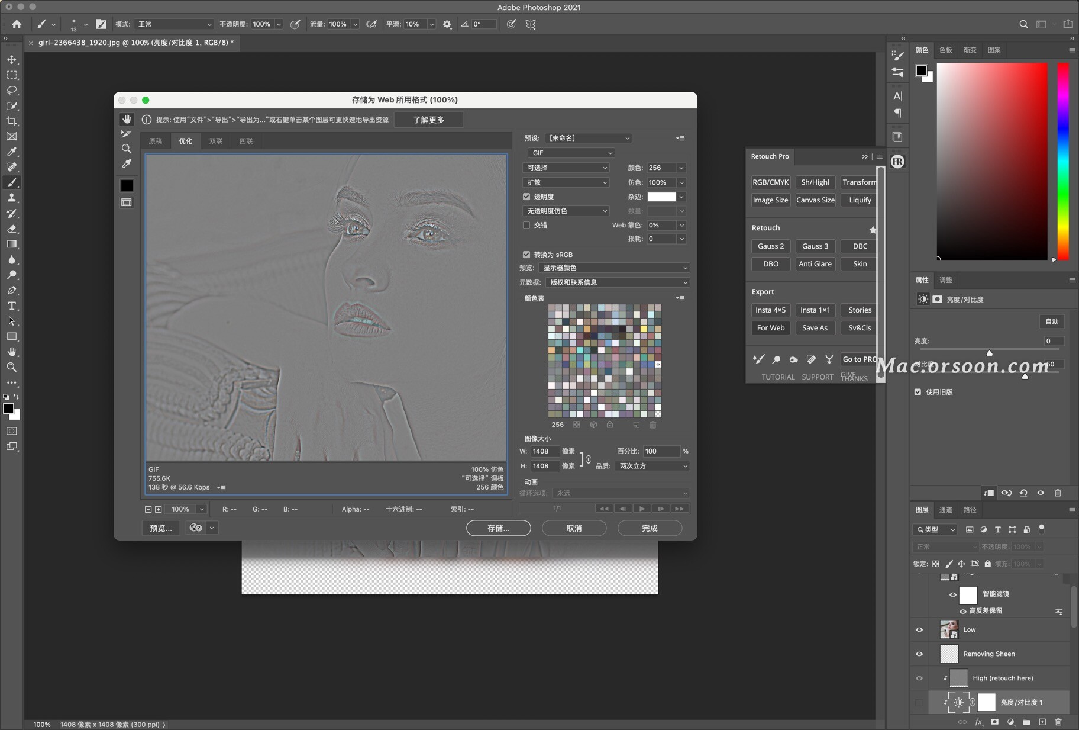
Task: Open the search icon at top right
Action: tap(1023, 24)
